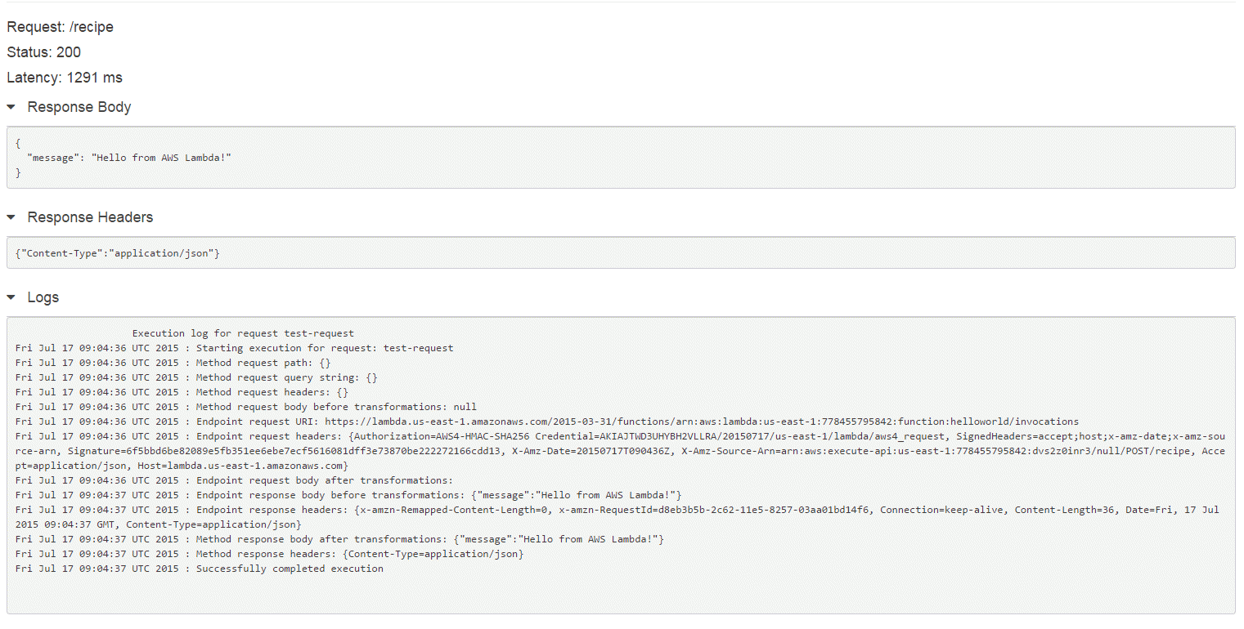1244x629 pixels.
Task: Click the 'Endpoint request headers' log line
Action: (620, 451)
